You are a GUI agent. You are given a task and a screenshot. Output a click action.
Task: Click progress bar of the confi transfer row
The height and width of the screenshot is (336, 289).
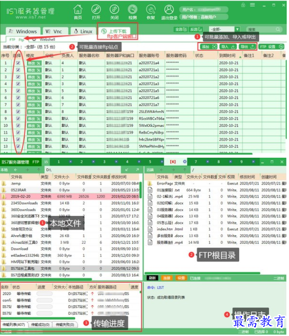point(44,300)
